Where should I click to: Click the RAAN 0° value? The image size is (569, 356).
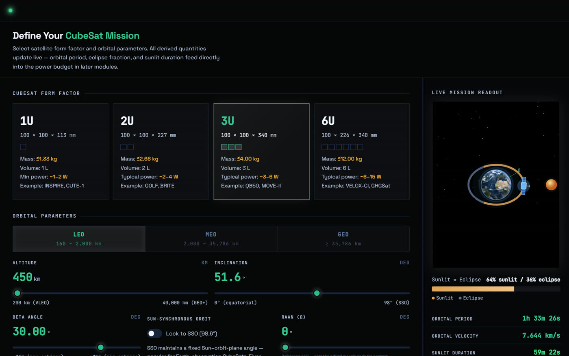click(287, 331)
